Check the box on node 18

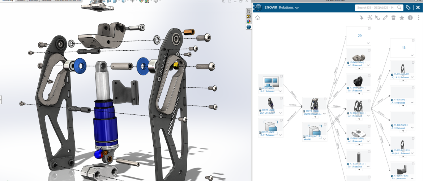point(413,41)
